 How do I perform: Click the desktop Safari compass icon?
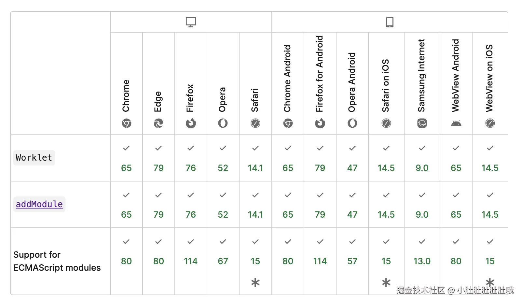255,123
